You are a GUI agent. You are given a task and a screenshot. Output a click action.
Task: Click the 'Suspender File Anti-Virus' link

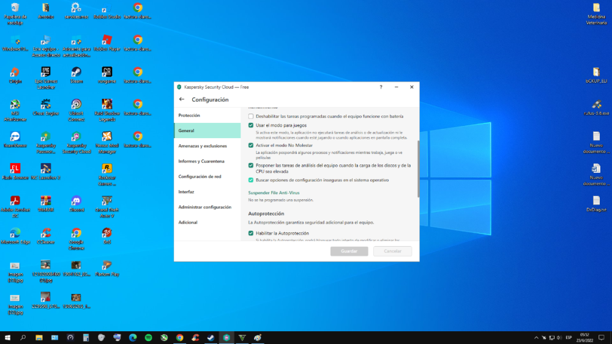click(274, 192)
